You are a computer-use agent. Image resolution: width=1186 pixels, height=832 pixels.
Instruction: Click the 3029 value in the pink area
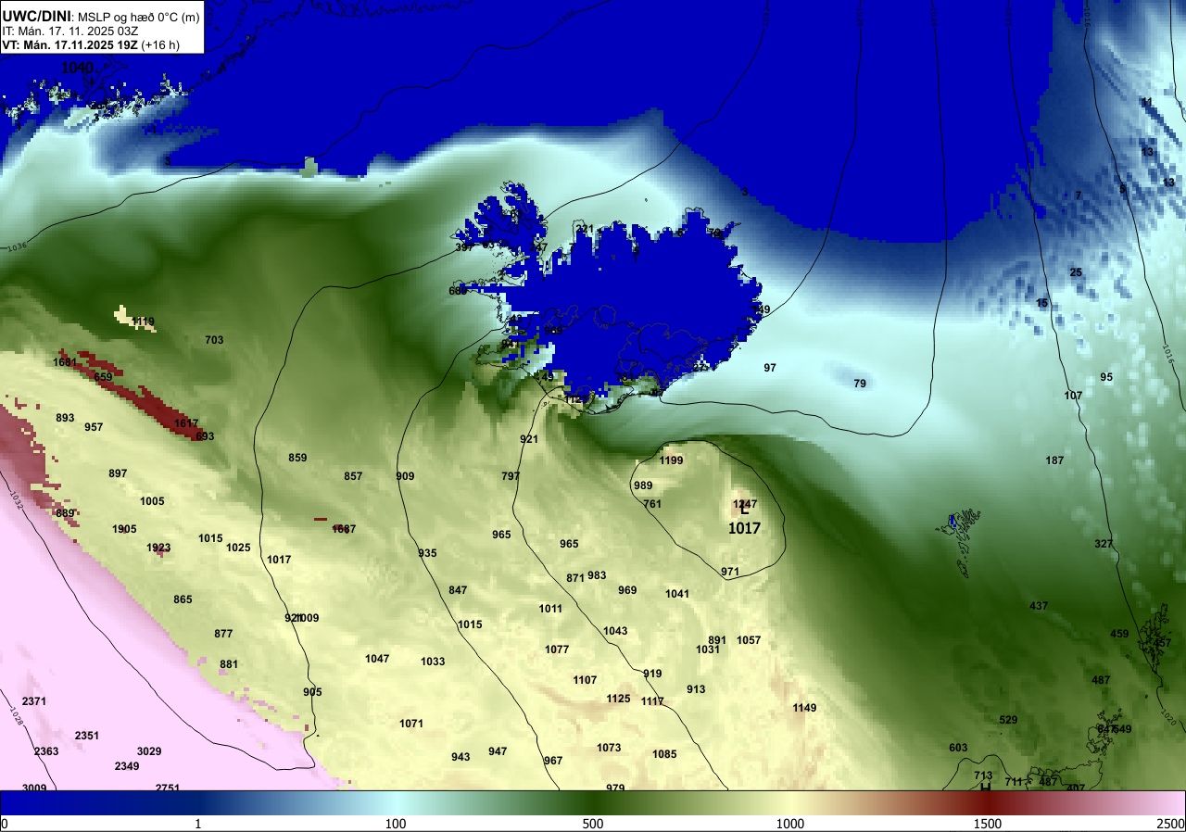[149, 751]
